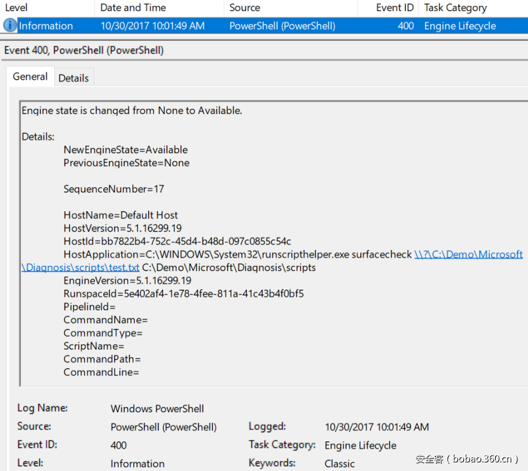This screenshot has height=471, width=528.
Task: Click the SequenceNumber=17 line
Action: click(114, 189)
